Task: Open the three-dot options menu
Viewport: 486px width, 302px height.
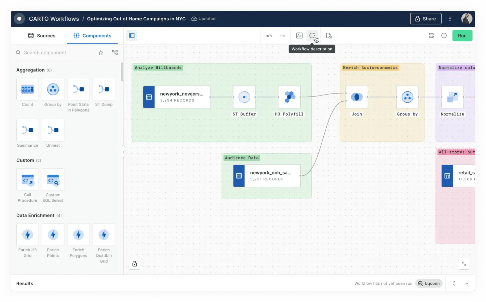Action: tap(450, 19)
